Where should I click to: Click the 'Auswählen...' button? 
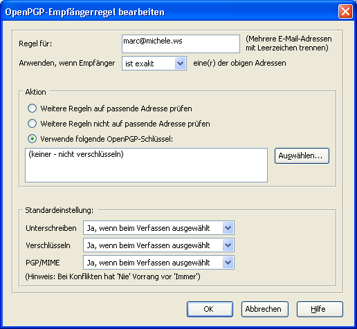[x=302, y=156]
